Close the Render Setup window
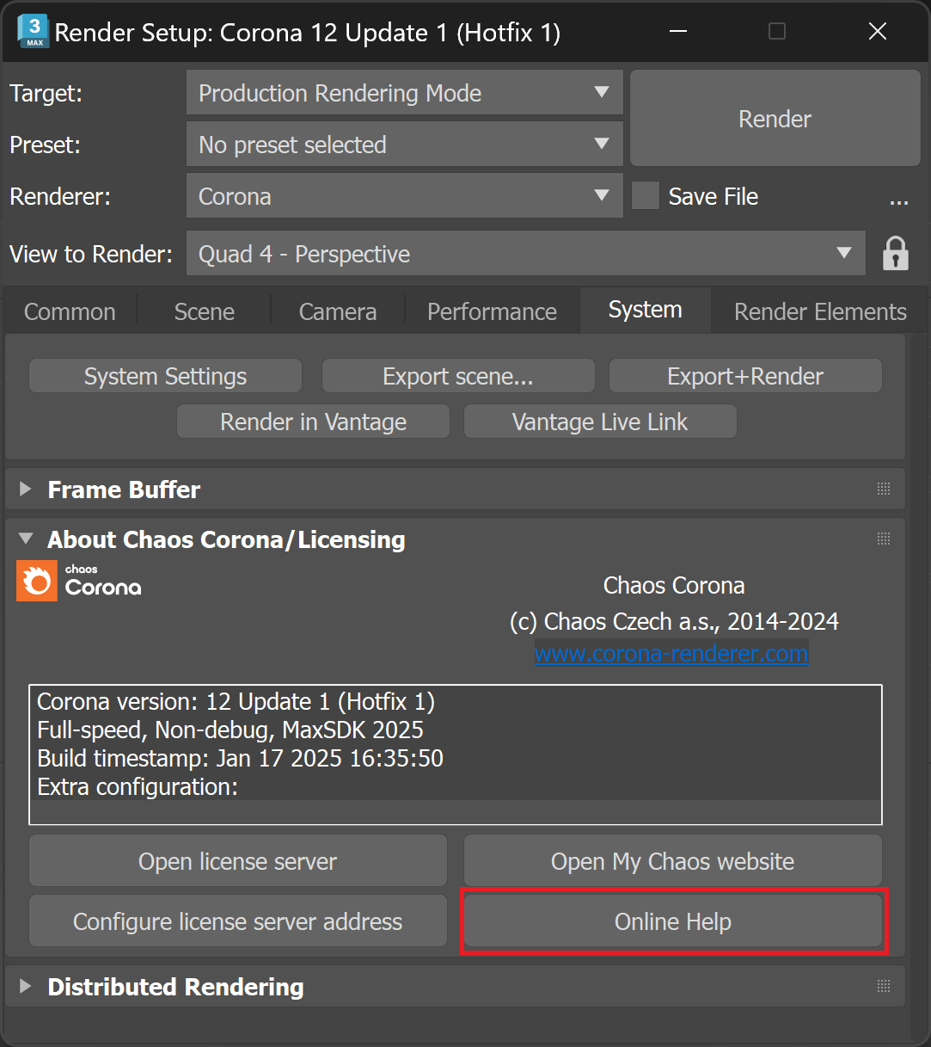931x1047 pixels. tap(878, 32)
